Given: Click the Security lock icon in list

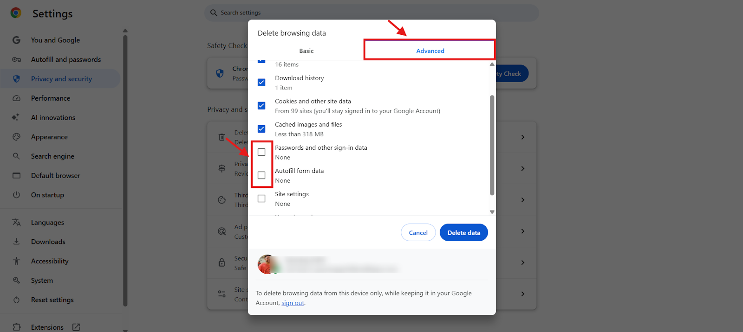Looking at the screenshot, I should tap(222, 262).
